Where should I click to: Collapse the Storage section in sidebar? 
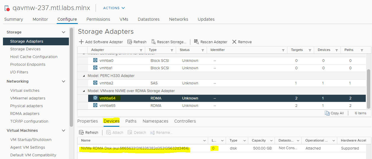63,32
